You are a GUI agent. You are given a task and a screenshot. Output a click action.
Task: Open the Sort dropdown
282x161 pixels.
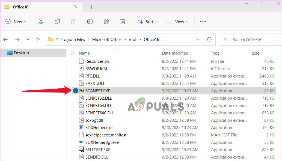click(x=147, y=22)
